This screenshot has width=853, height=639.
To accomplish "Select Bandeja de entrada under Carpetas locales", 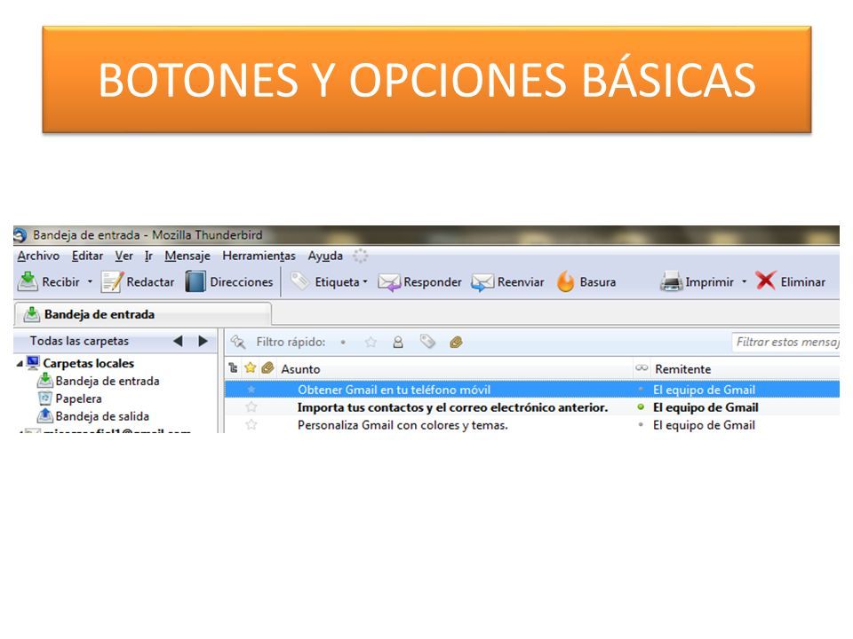I will pos(99,381).
